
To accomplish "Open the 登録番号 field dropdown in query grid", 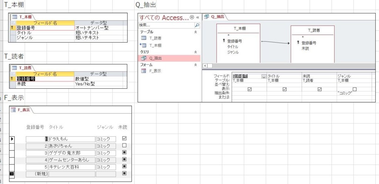I will click(264, 76).
